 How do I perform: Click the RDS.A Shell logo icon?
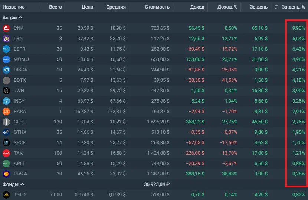[x=6, y=174]
